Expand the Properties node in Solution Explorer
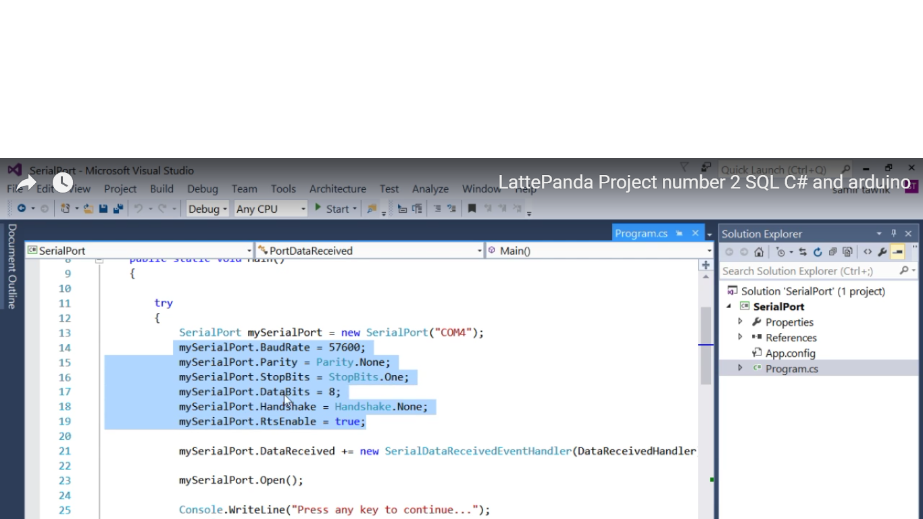 pos(739,322)
